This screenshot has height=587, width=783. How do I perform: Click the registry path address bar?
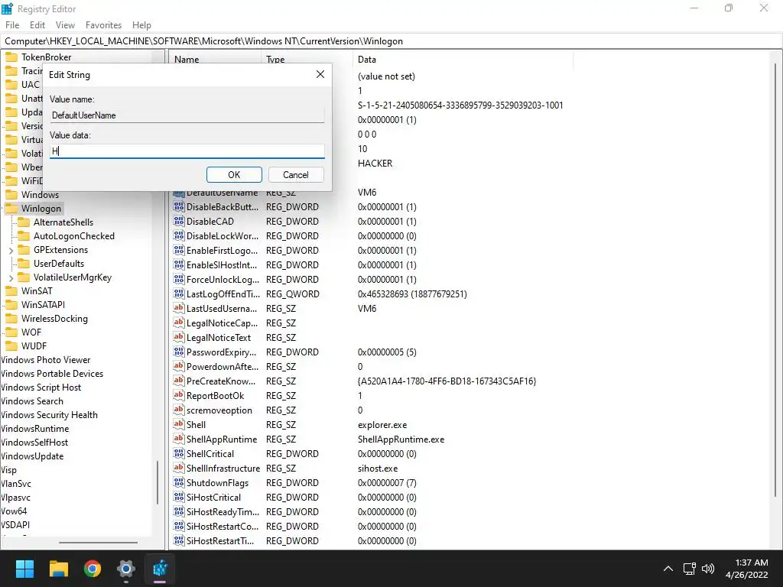pos(391,41)
